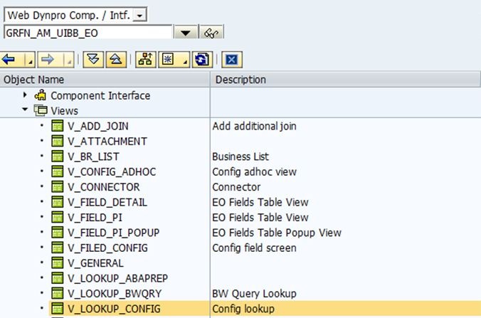Image resolution: width=481 pixels, height=318 pixels.
Task: Click the Collapse all nodes icon
Action: pos(116,59)
